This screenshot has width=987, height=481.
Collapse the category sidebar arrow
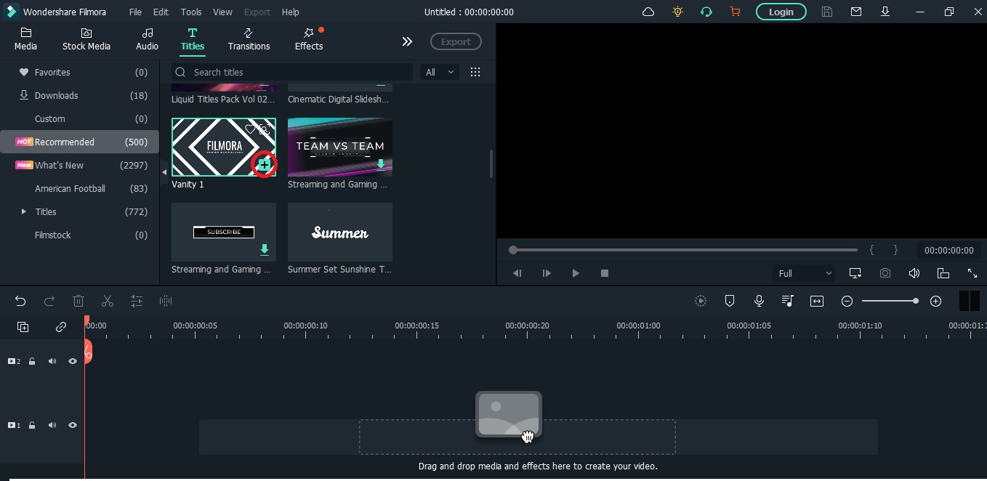[x=164, y=171]
